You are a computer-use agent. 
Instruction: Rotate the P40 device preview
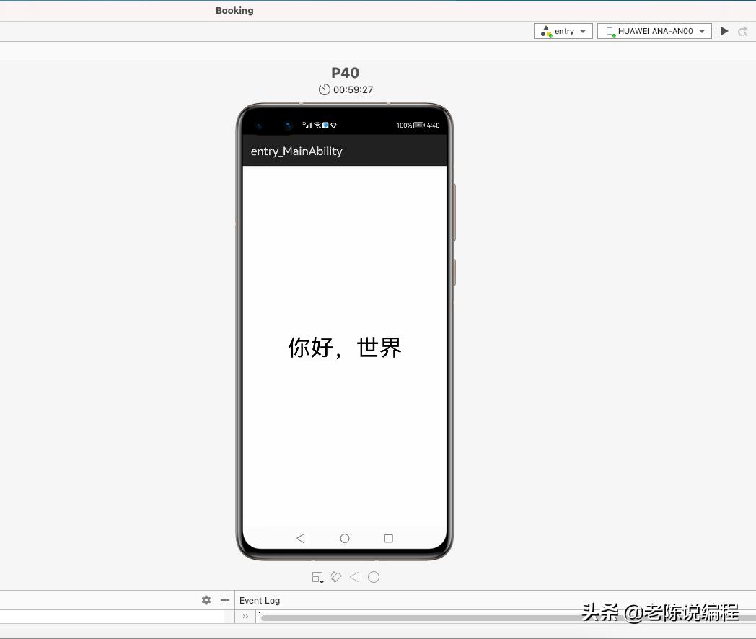[x=335, y=577]
